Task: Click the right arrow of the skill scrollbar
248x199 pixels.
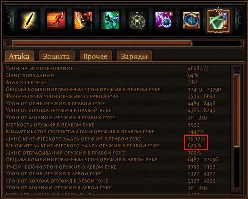Action: point(242,44)
